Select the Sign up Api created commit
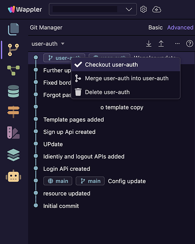The width and height of the screenshot is (195, 244). pyautogui.click(x=69, y=132)
